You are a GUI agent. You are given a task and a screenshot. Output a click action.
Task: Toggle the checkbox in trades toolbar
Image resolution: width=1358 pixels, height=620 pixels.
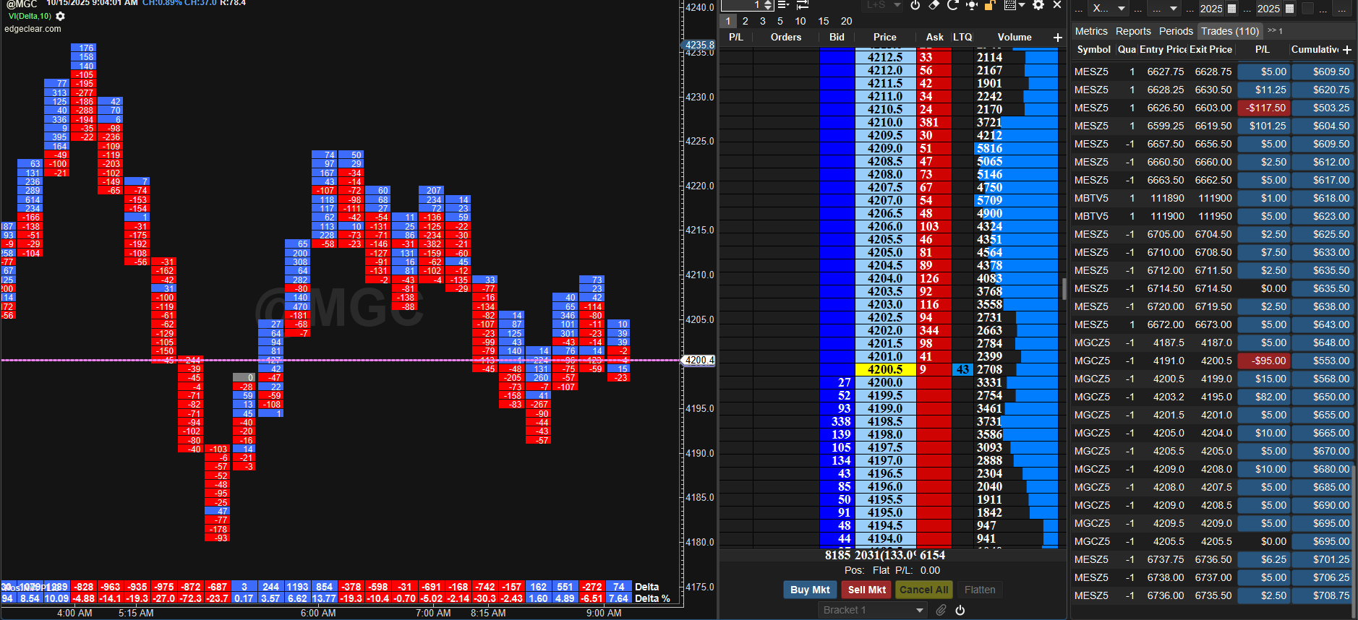tap(1307, 9)
